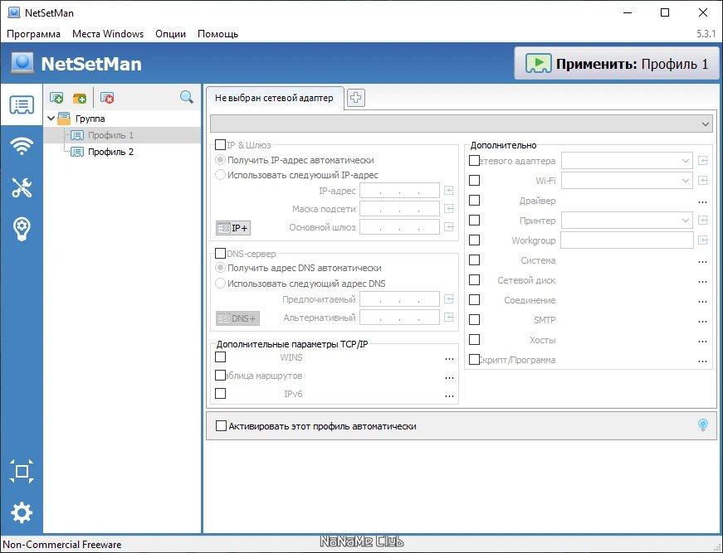Image resolution: width=723 pixels, height=553 pixels.
Task: Enable the IP & Шлюз checkbox
Action: (x=221, y=145)
